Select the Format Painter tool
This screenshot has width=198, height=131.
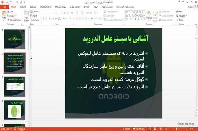pos(14,20)
